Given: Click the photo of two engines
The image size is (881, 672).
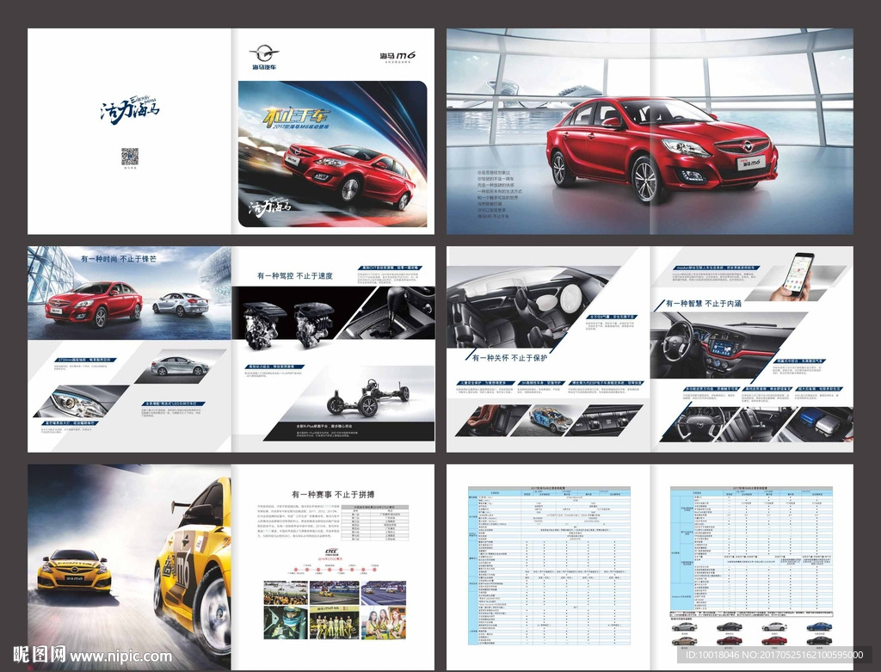Looking at the screenshot, I should pyautogui.click(x=288, y=324).
